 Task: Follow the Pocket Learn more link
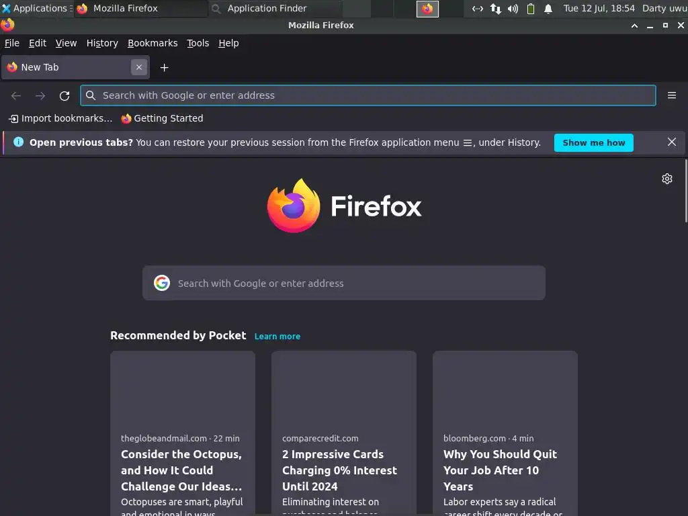tap(277, 336)
